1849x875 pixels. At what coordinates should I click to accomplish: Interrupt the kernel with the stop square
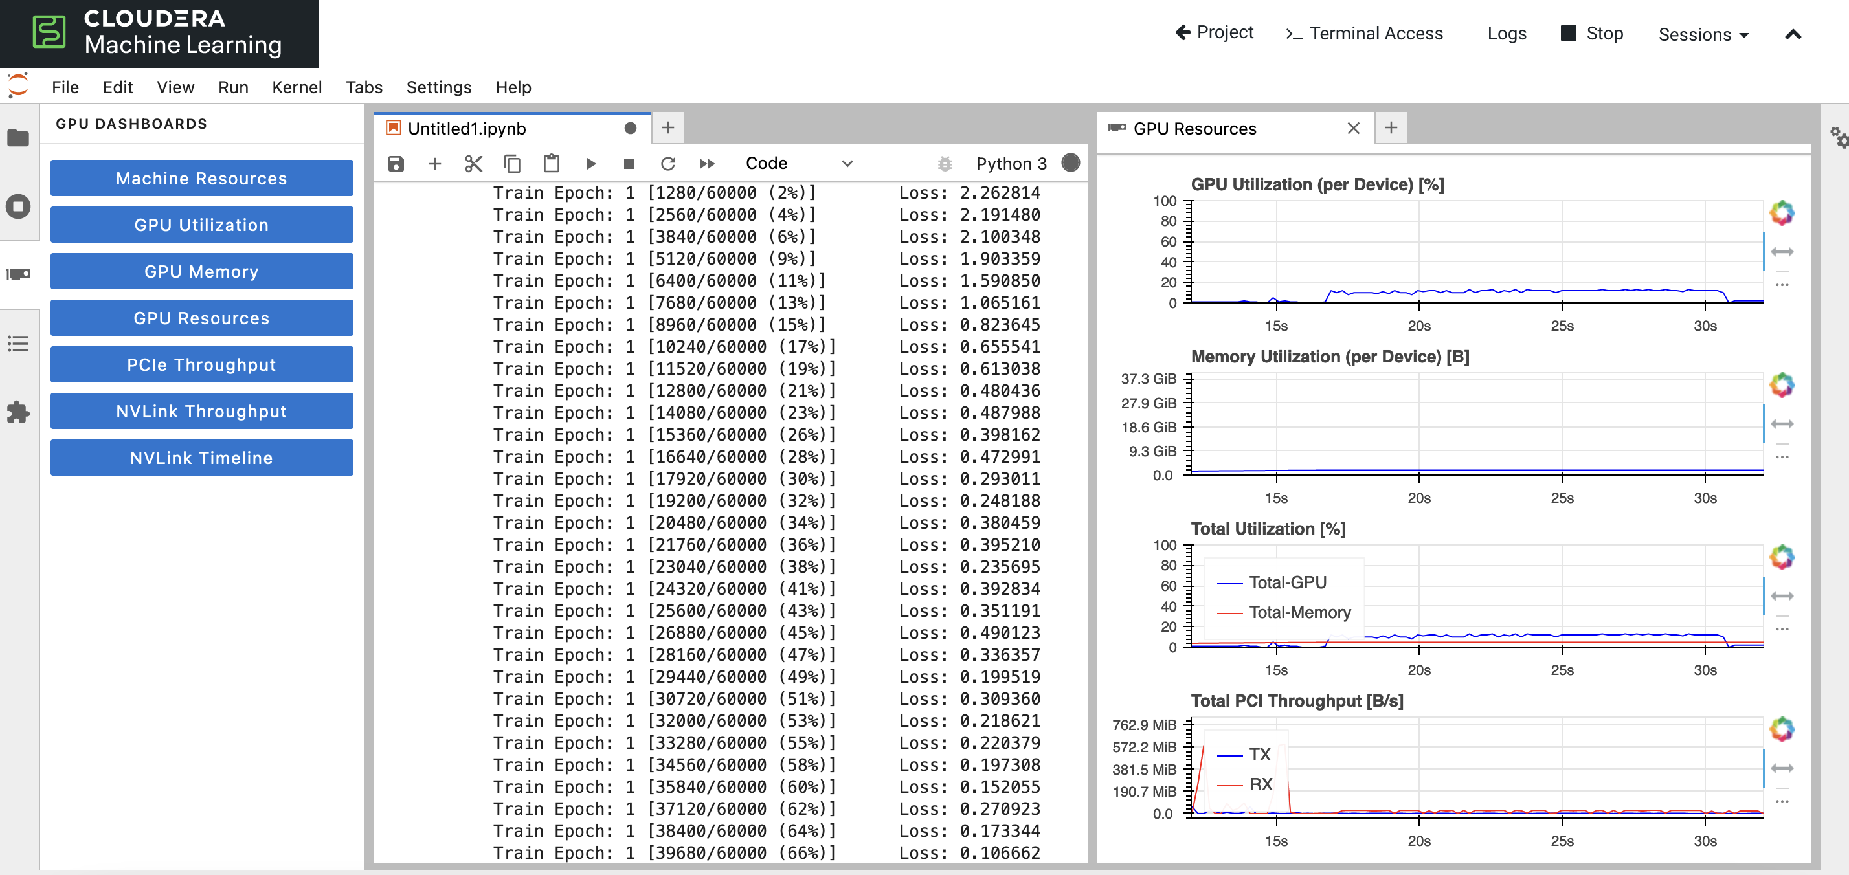pos(629,164)
